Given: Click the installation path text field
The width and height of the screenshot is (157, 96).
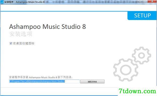Looking at the screenshot, I should (x=44, y=81).
